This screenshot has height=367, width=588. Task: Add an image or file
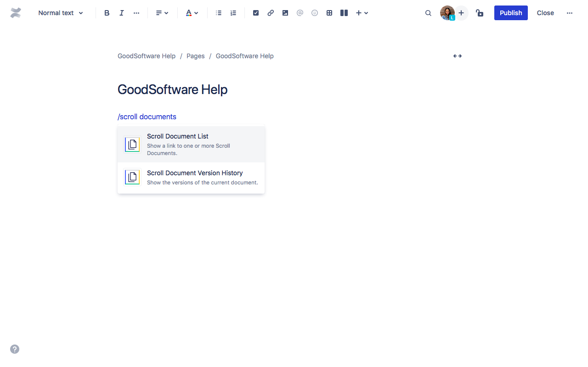tap(285, 13)
